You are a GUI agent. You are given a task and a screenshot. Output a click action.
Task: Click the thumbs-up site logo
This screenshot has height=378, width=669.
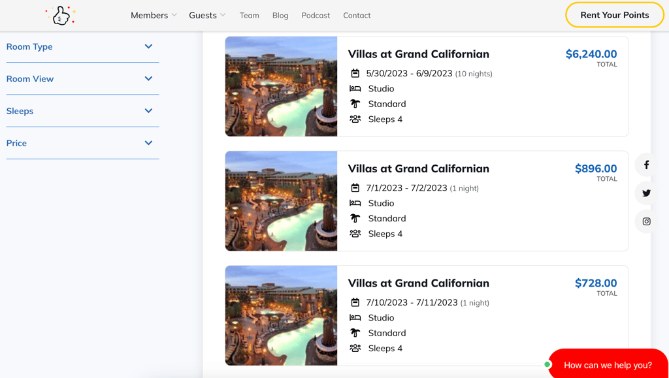pyautogui.click(x=61, y=15)
